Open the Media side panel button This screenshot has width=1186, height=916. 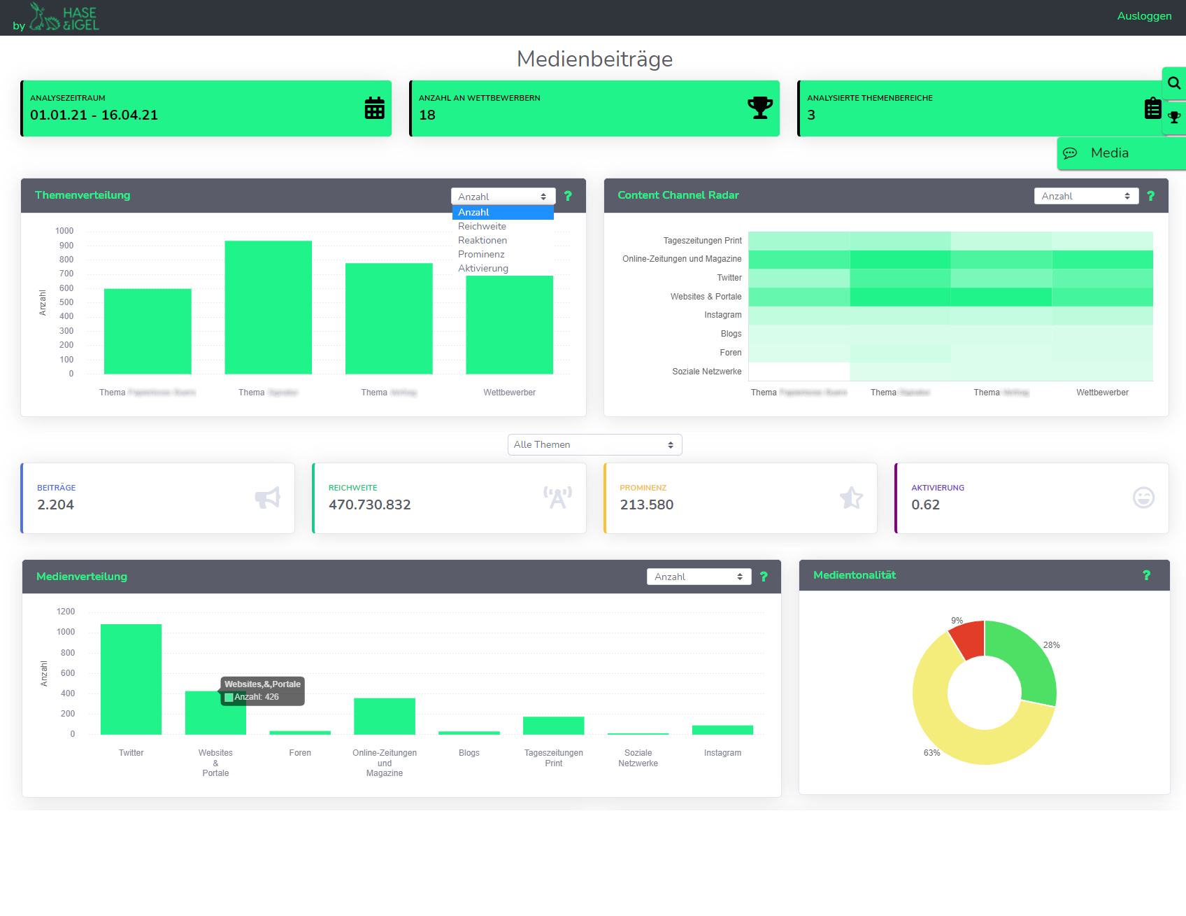(1121, 153)
